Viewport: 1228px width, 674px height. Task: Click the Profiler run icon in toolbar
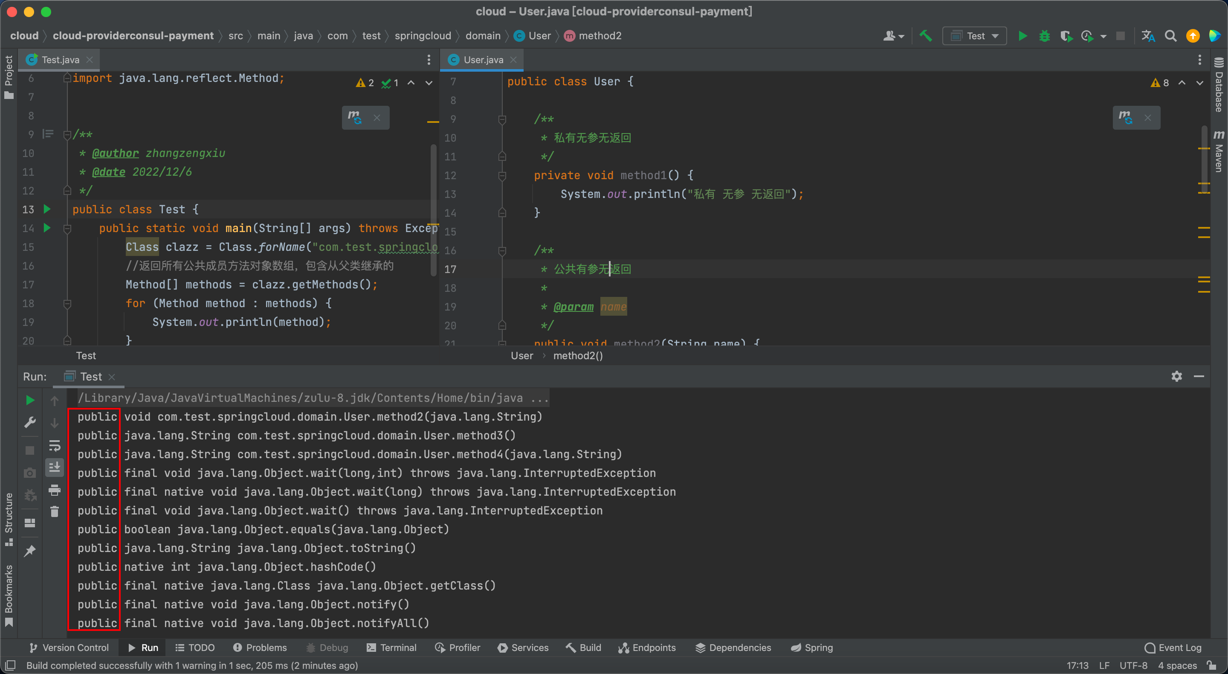pos(1087,36)
